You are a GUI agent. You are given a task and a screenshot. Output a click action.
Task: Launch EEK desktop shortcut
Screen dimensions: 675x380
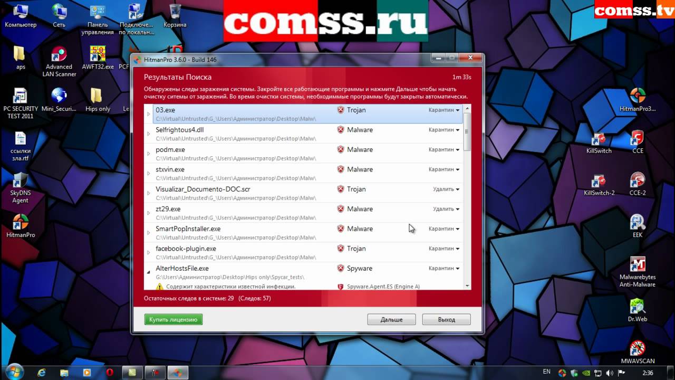click(638, 226)
